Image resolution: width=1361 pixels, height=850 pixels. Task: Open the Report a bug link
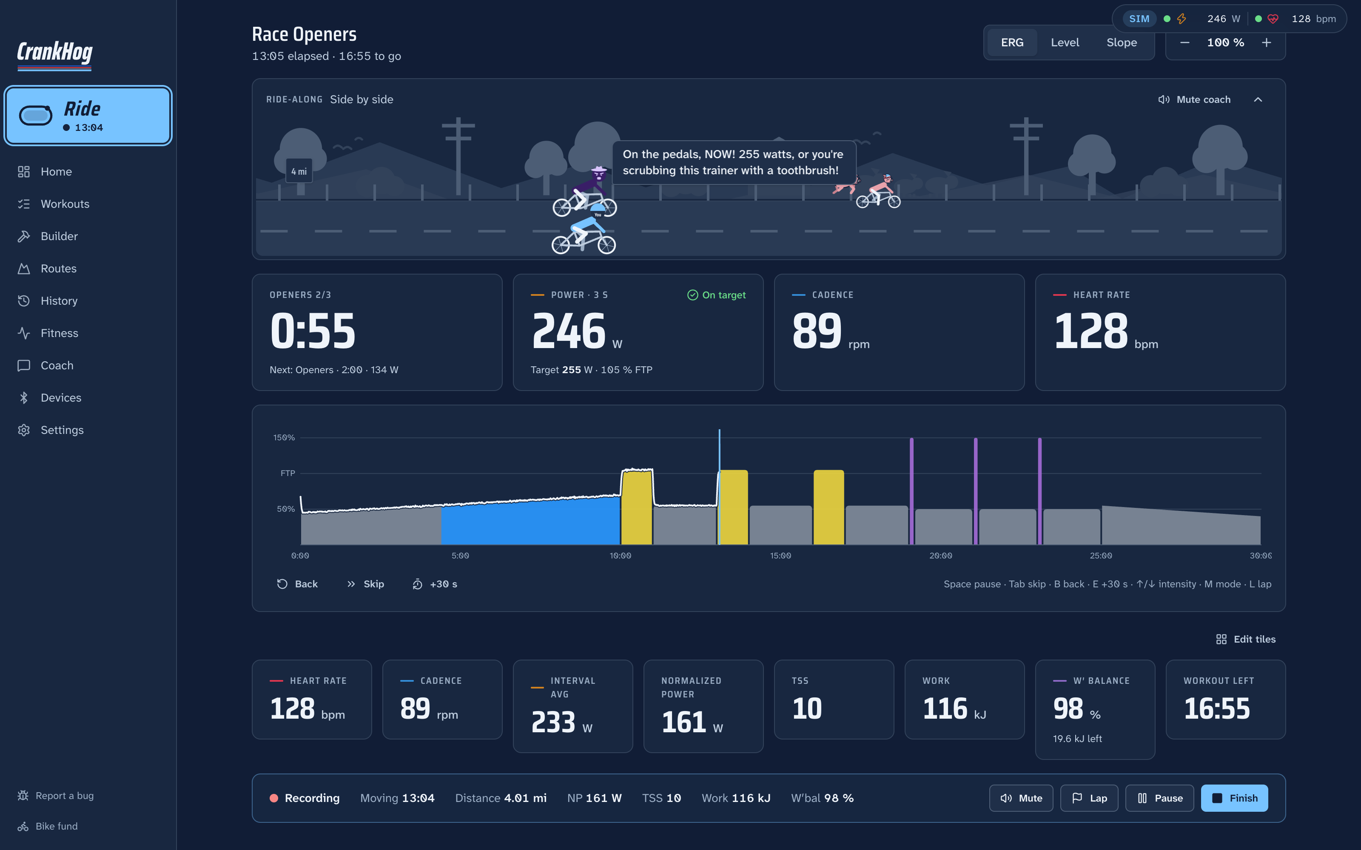(x=65, y=796)
